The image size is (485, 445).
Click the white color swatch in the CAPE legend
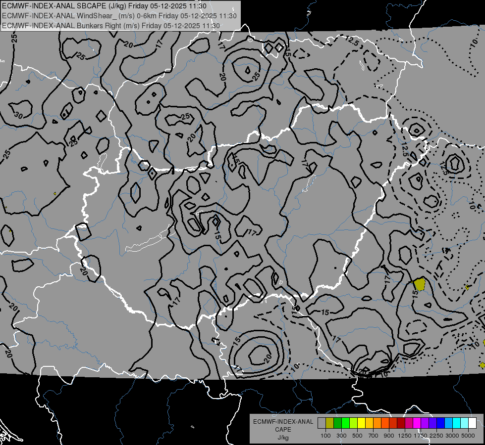(x=472, y=423)
